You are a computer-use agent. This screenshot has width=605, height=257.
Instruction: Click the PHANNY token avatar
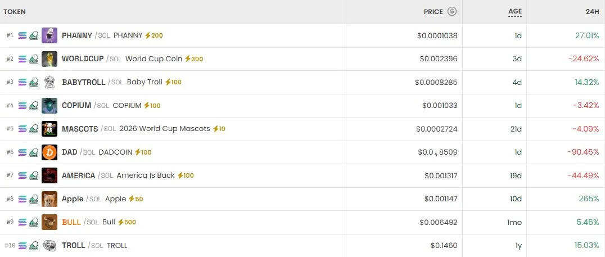[x=49, y=35]
